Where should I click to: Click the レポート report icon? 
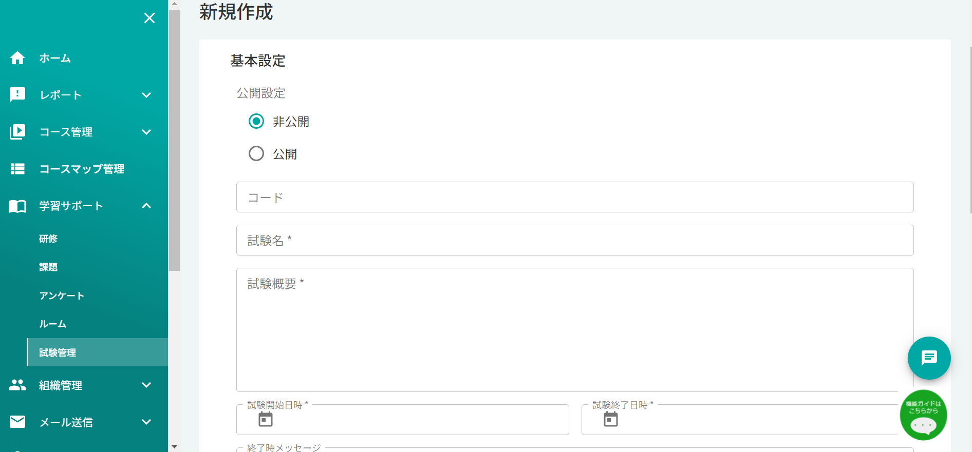point(17,95)
